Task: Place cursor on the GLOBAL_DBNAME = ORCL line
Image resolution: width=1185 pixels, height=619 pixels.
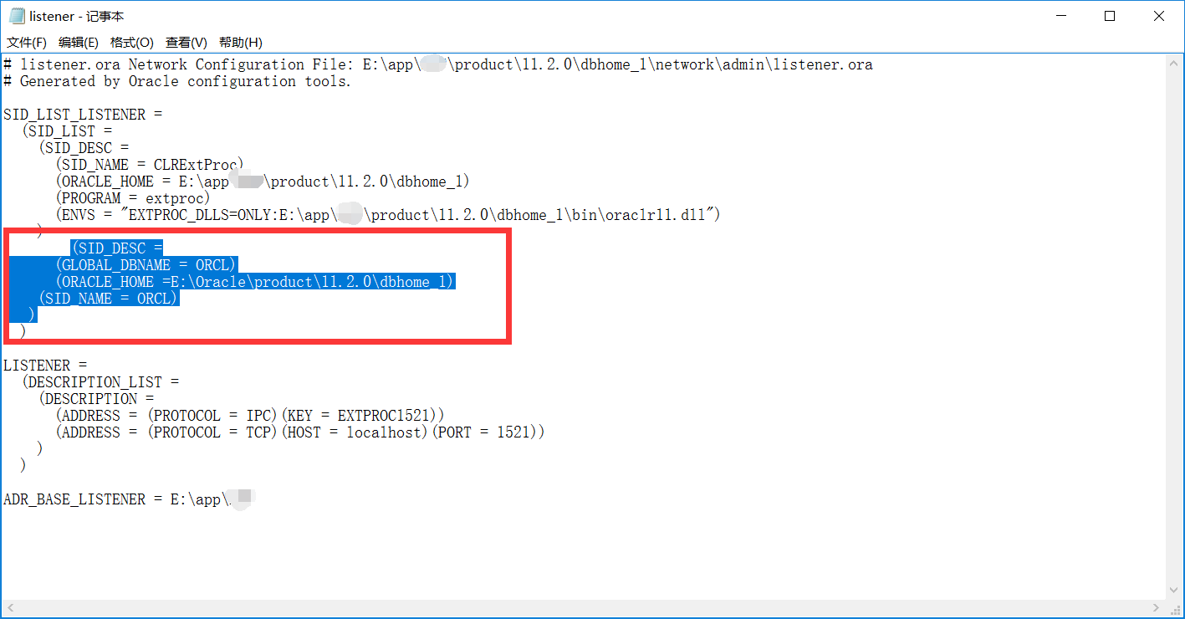Action: (145, 264)
